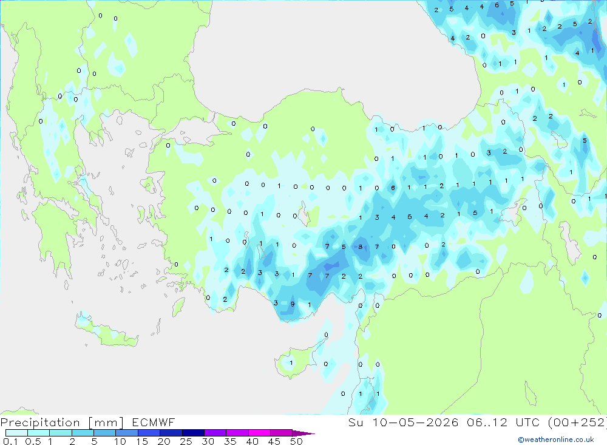Click the '45' legend scale label

coord(274,441)
